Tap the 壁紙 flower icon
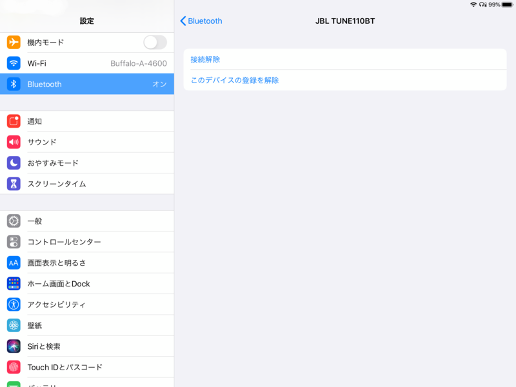The width and height of the screenshot is (516, 387). coord(14,325)
